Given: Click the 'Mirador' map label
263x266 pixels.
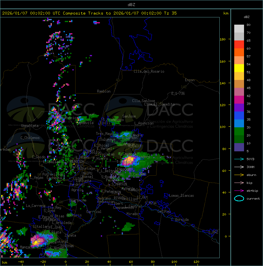Looking at the screenshot, I should (133, 214).
